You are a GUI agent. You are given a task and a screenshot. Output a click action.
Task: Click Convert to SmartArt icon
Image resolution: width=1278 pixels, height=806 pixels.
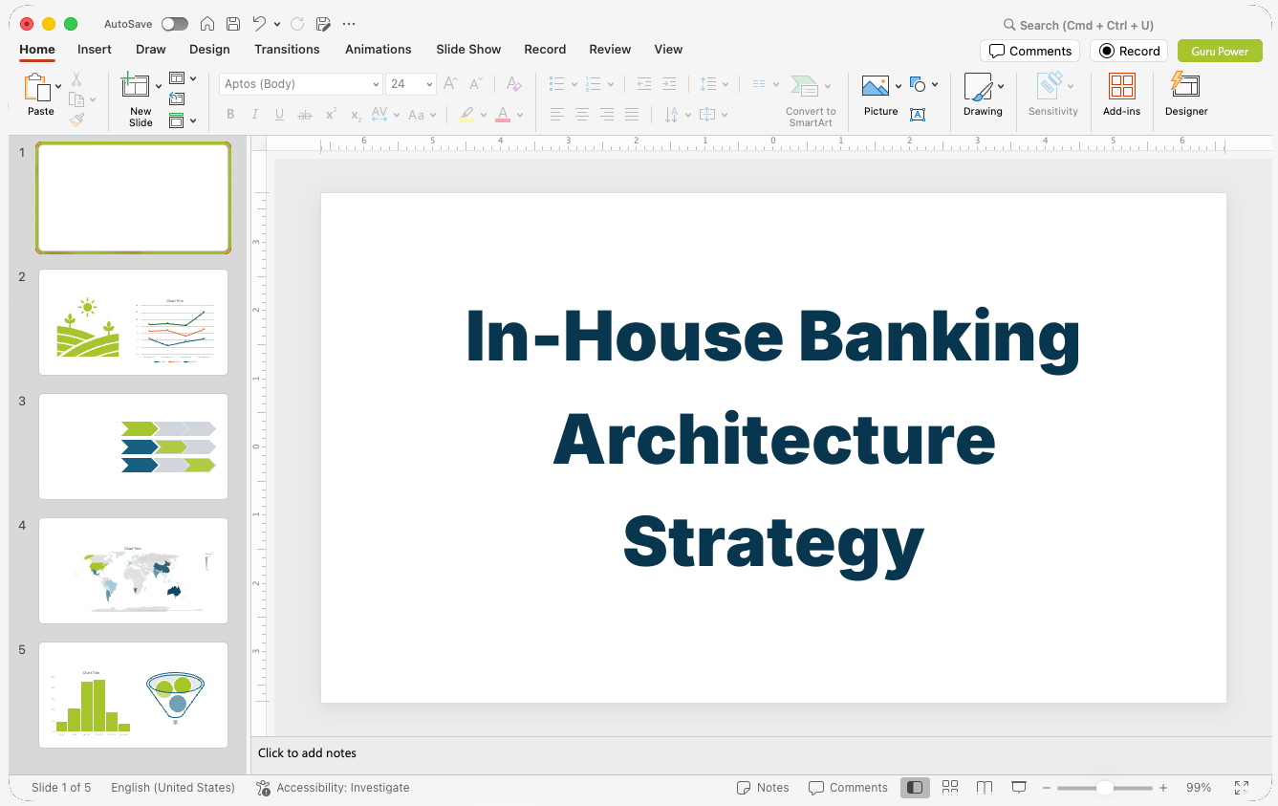click(x=804, y=86)
